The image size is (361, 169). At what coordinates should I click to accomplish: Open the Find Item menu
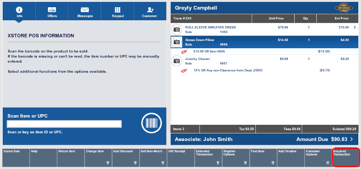[x=264, y=158]
